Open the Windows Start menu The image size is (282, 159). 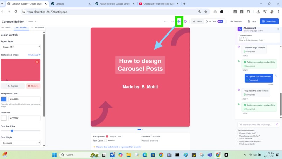(55, 155)
